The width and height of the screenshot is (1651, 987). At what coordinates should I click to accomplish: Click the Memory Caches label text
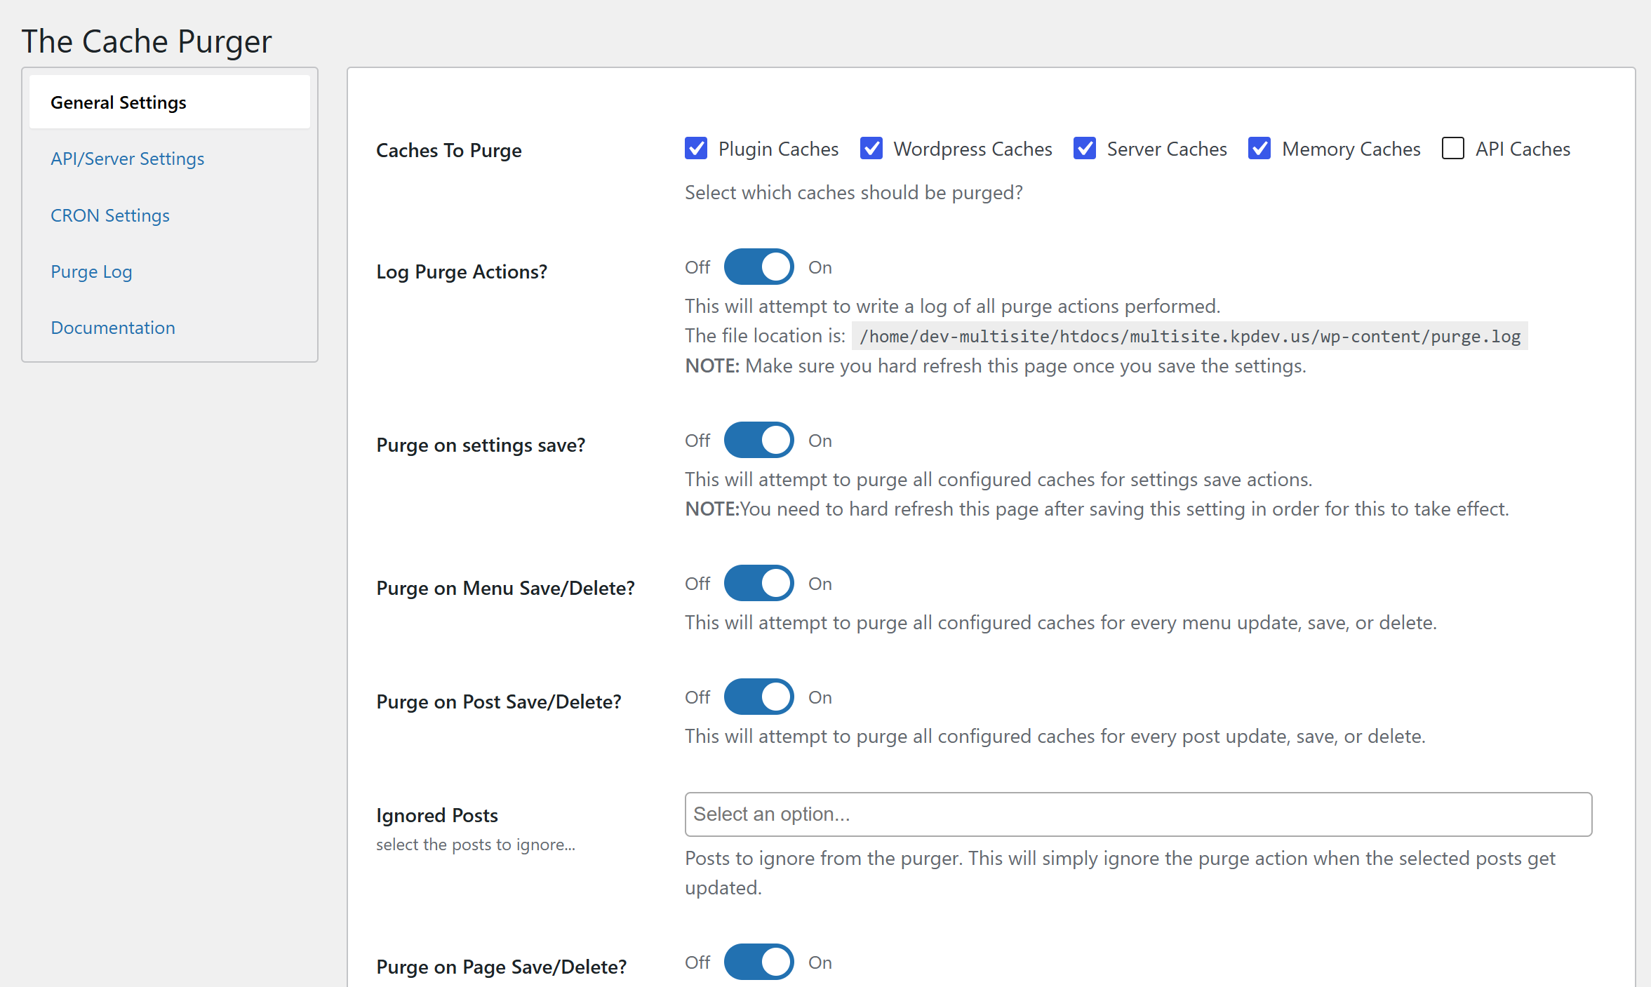[x=1351, y=149]
